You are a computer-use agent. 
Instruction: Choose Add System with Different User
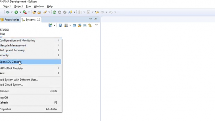[x=30, y=80]
